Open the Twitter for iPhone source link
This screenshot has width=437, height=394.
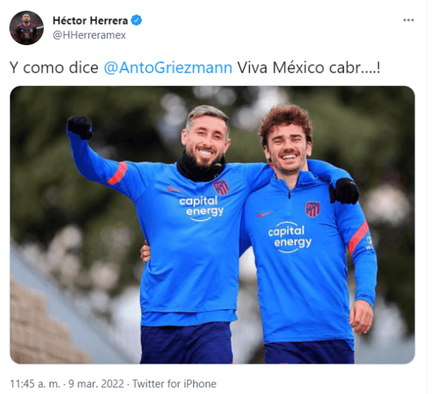(x=174, y=384)
